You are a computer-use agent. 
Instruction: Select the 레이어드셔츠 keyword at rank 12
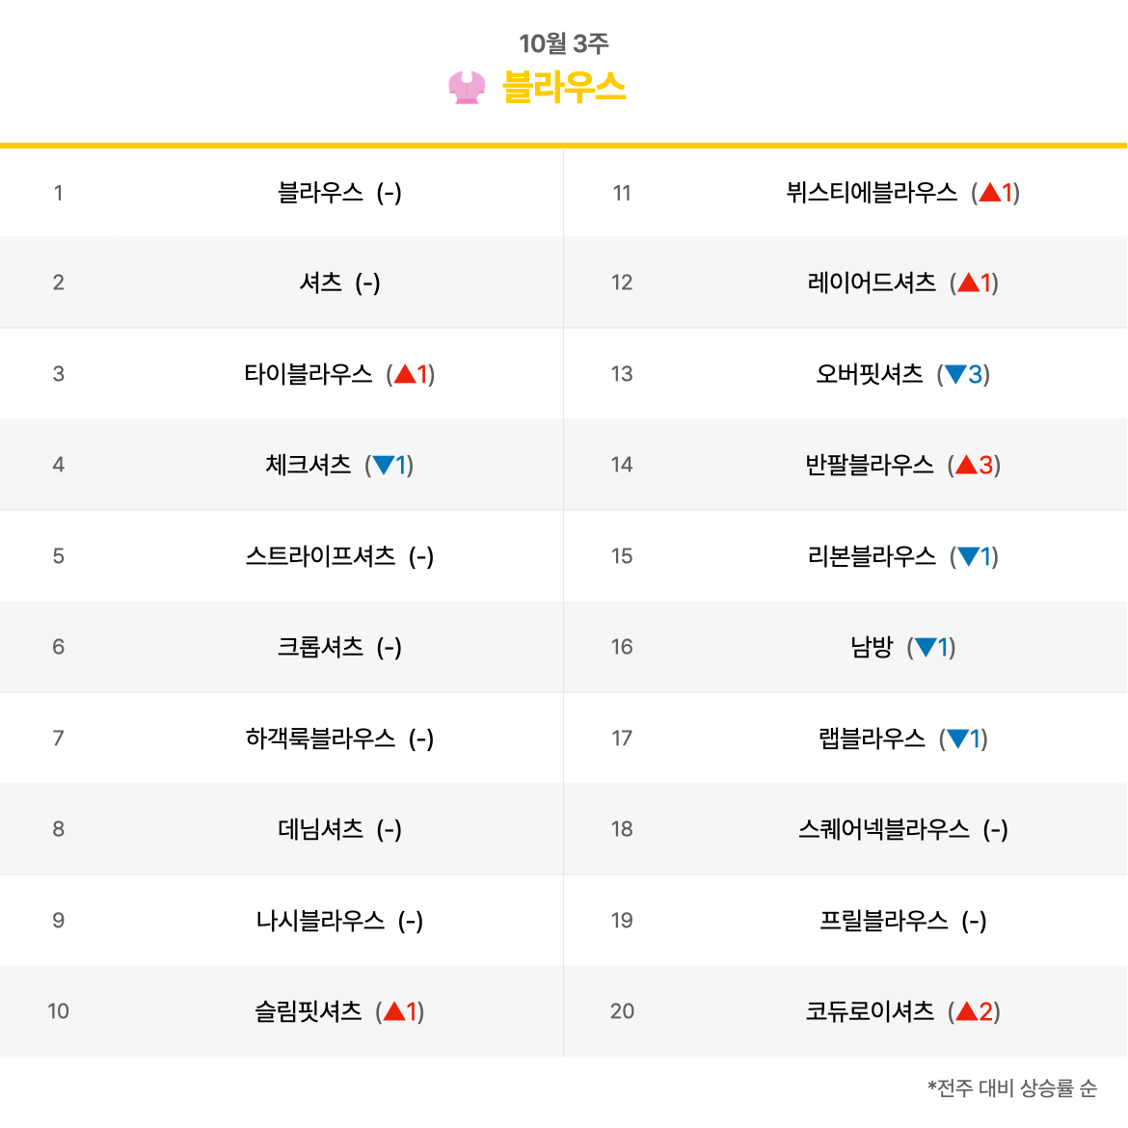(872, 282)
